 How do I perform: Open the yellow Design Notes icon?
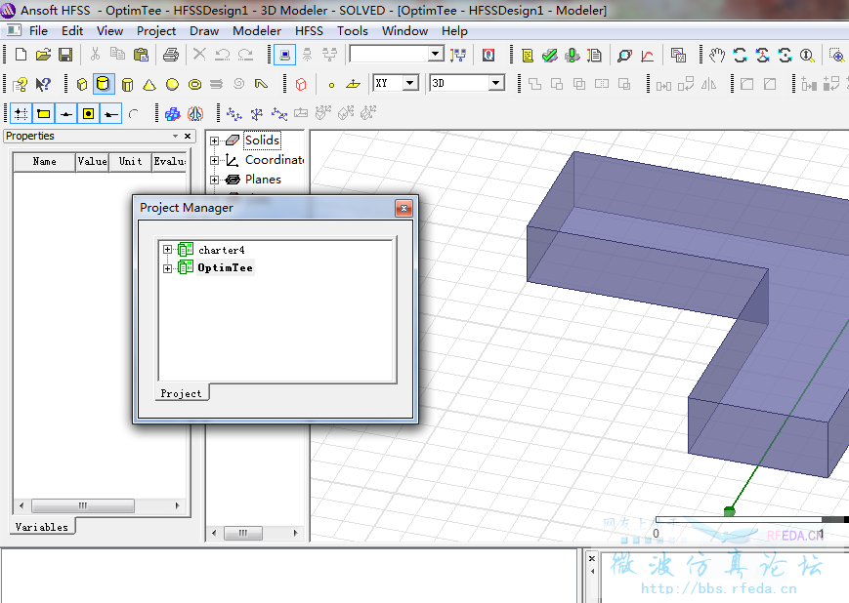pos(528,55)
